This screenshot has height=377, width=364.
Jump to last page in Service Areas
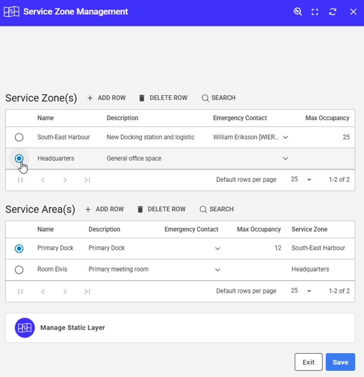click(87, 291)
